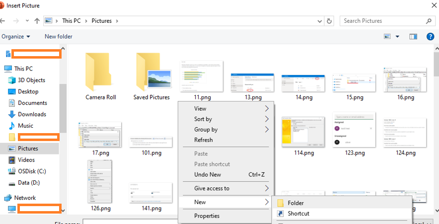The width and height of the screenshot is (439, 224).
Task: Click the navigation pane scroll up arrow
Action: pos(63,49)
